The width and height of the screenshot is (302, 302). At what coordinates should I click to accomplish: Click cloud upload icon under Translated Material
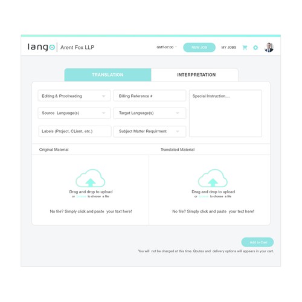click(213, 178)
